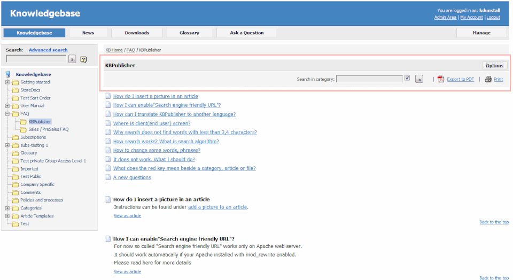Viewport: 513px width, 280px height.
Task: Switch to the News tab
Action: click(x=88, y=33)
